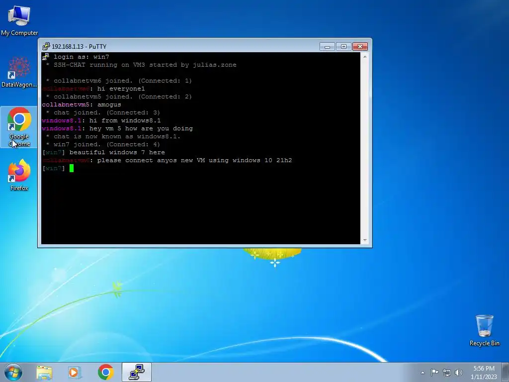The width and height of the screenshot is (509, 382).
Task: Open the Windows Start menu orb
Action: point(13,372)
